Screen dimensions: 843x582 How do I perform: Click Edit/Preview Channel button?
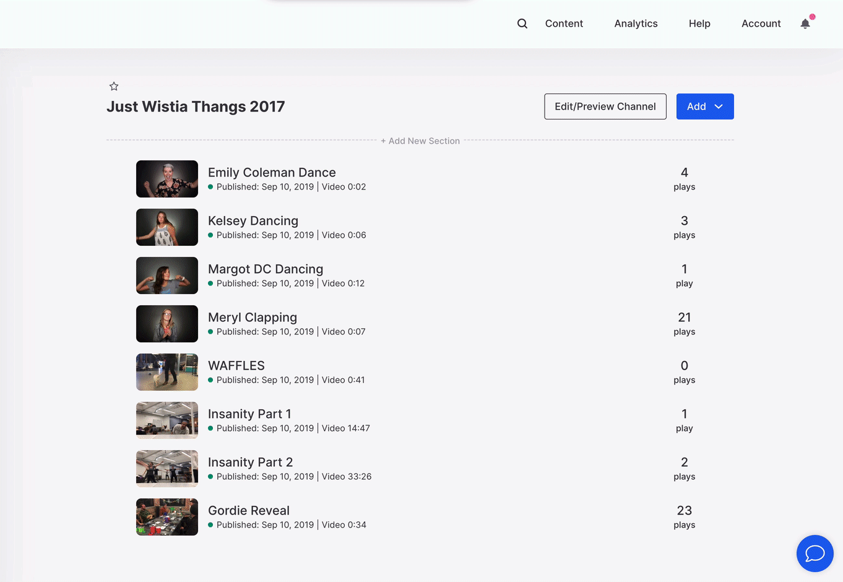(605, 106)
